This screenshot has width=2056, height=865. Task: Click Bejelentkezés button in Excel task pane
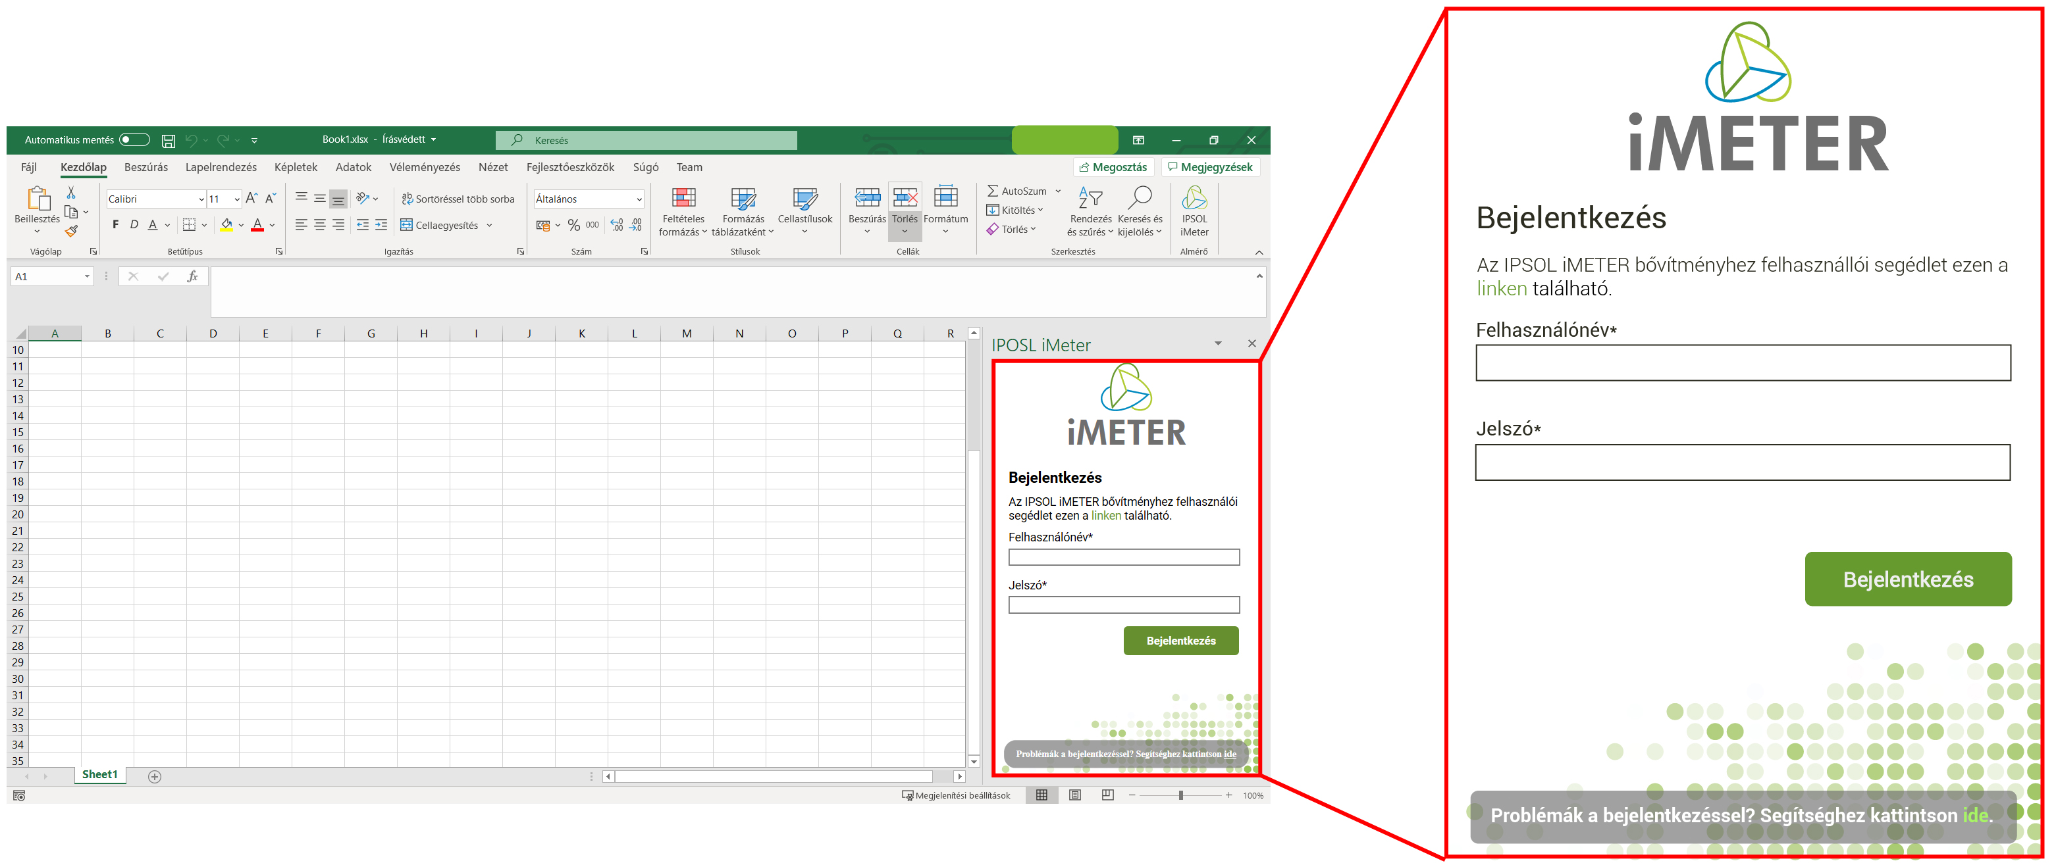click(1180, 641)
